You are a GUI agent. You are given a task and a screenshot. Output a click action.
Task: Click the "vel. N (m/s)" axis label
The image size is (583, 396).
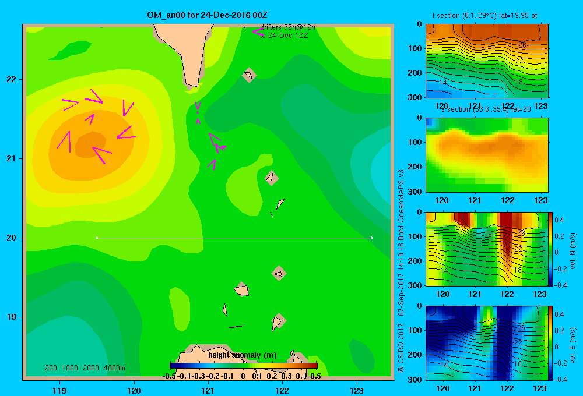[x=573, y=251]
